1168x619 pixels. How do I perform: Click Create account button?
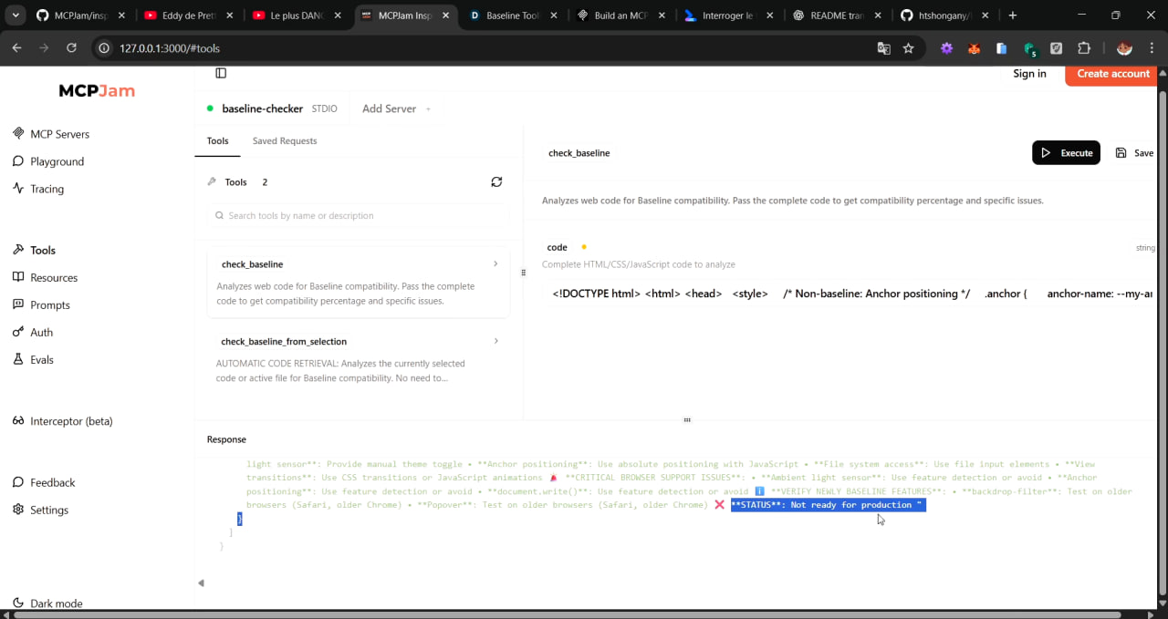point(1111,74)
